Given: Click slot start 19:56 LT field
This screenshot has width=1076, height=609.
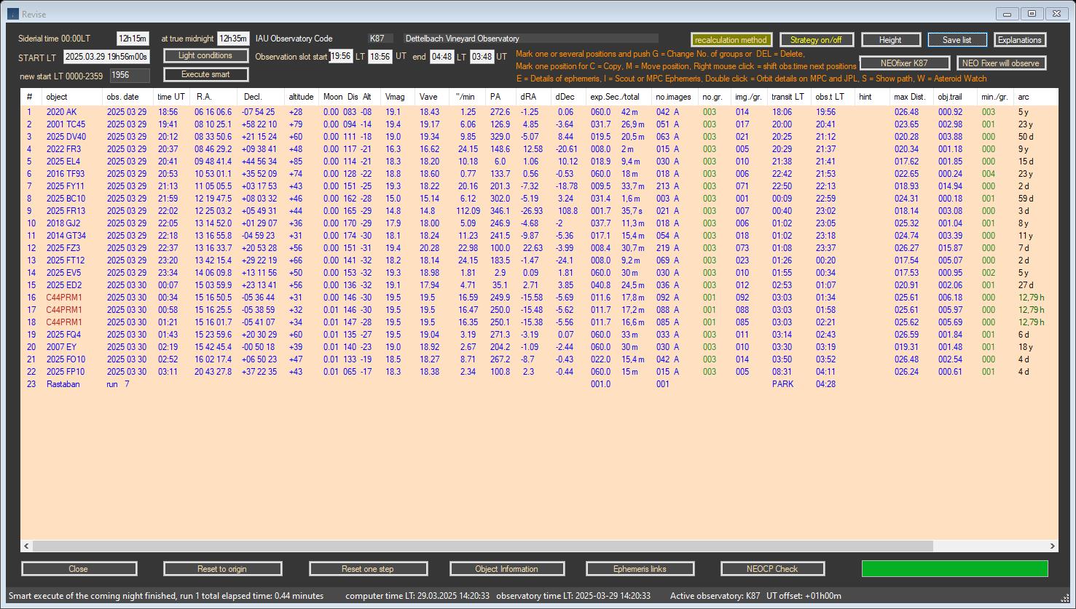Looking at the screenshot, I should 341,56.
